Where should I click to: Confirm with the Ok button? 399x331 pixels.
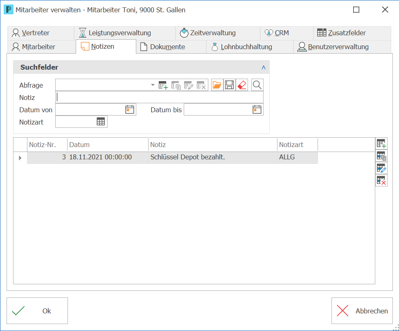tap(37, 311)
